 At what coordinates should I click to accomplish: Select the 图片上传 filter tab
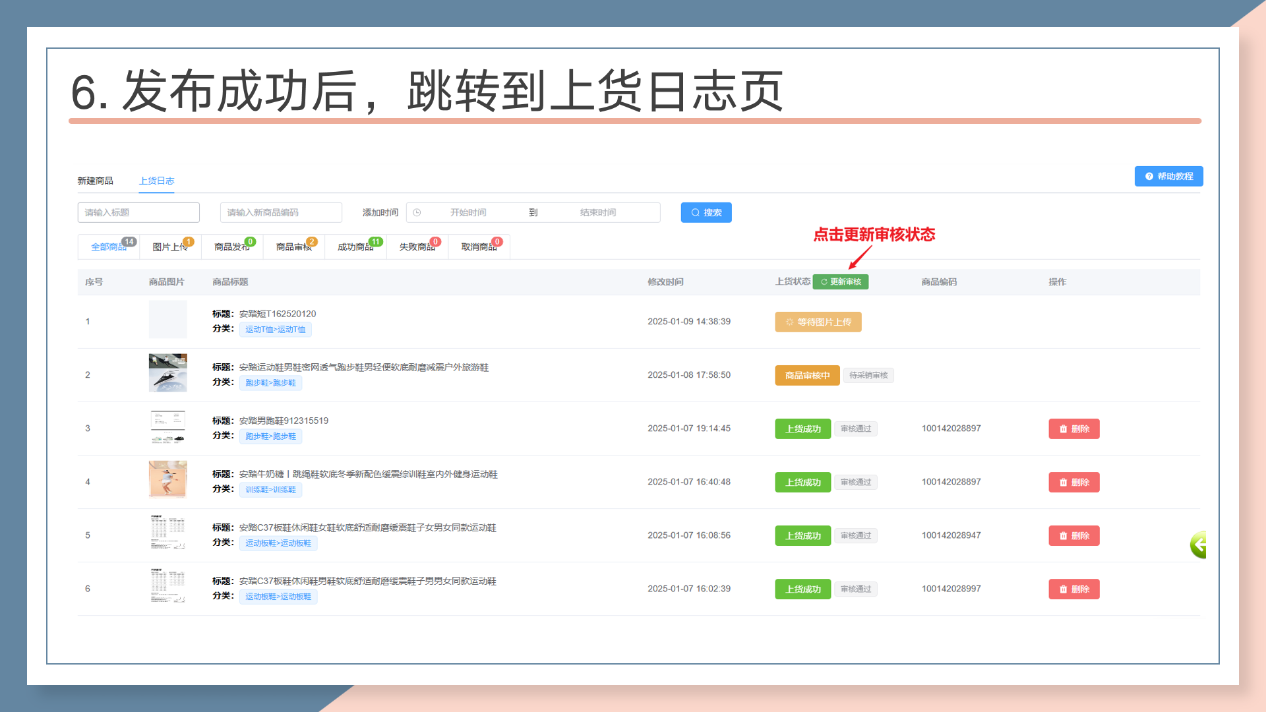coord(169,247)
